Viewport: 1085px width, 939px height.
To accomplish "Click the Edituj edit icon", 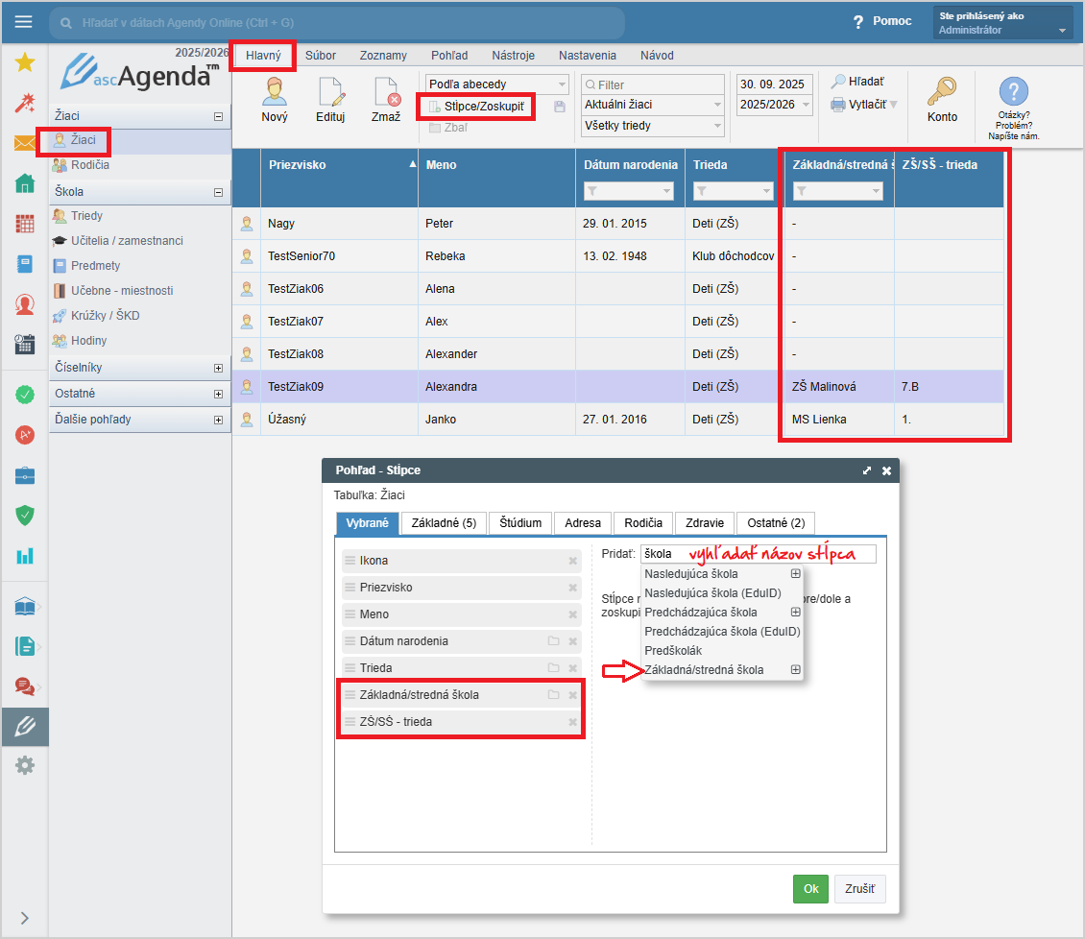I will click(x=330, y=93).
